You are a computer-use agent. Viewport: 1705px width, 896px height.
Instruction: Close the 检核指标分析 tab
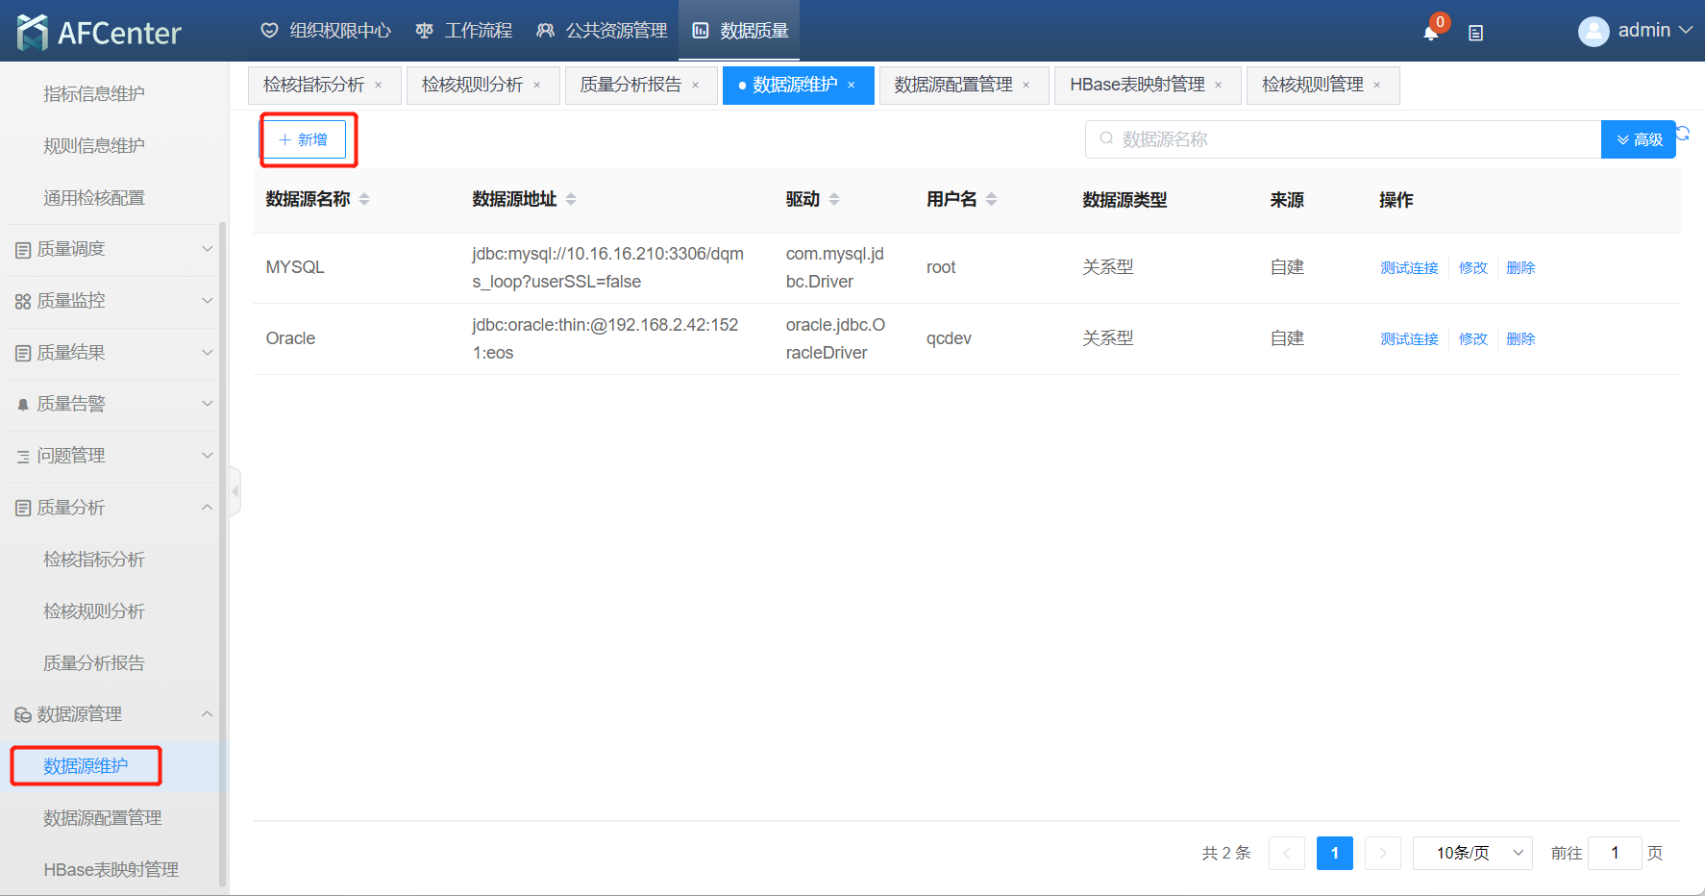click(x=379, y=86)
